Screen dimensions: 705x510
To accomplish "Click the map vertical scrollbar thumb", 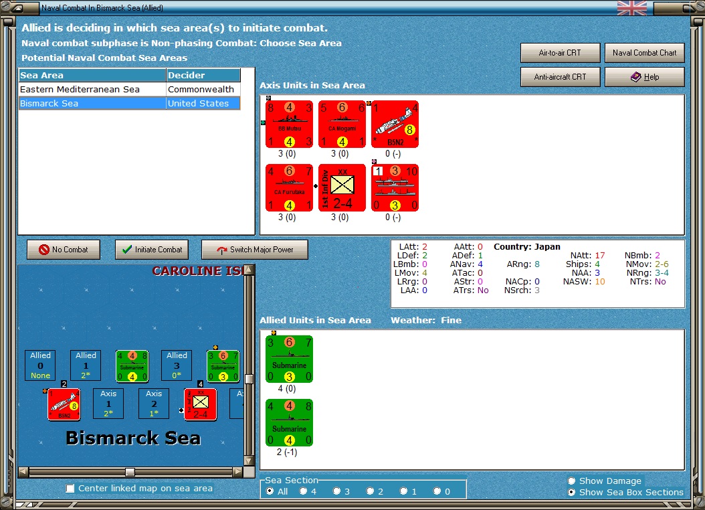I will [x=249, y=379].
